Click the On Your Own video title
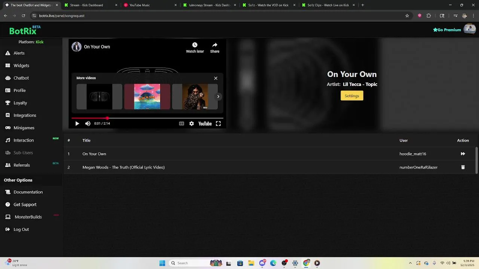This screenshot has height=269, width=479. coord(97,47)
